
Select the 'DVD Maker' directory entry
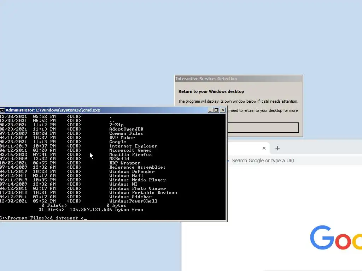(122, 138)
